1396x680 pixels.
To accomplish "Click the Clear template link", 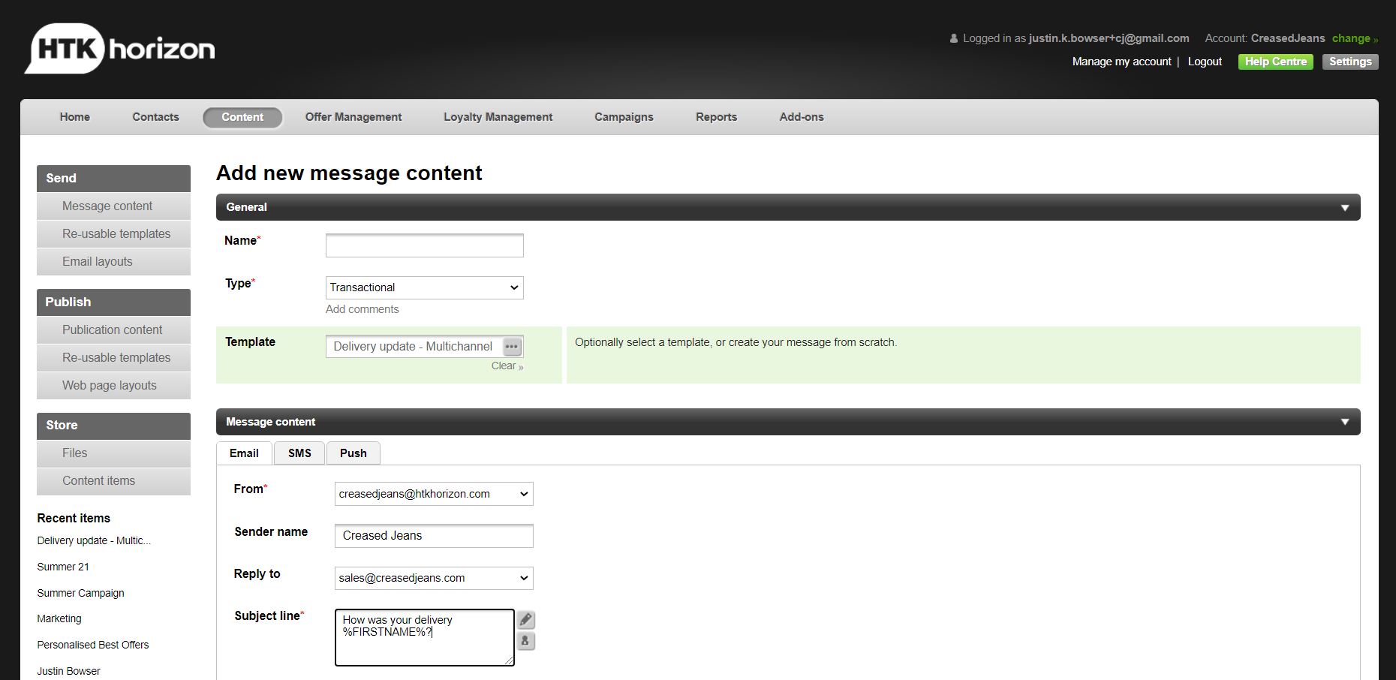I will tap(507, 366).
